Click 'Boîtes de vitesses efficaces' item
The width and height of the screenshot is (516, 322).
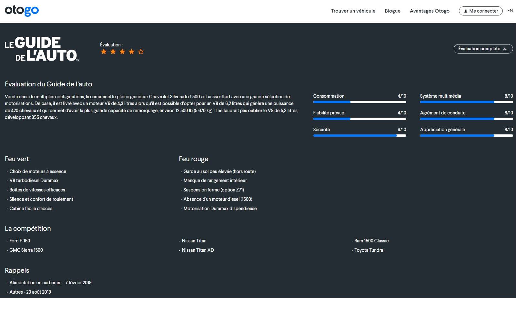[x=37, y=190]
